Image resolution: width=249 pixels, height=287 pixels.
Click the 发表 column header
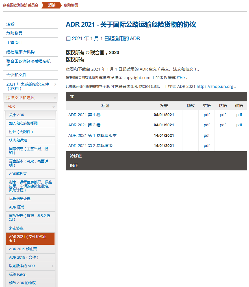(164, 106)
